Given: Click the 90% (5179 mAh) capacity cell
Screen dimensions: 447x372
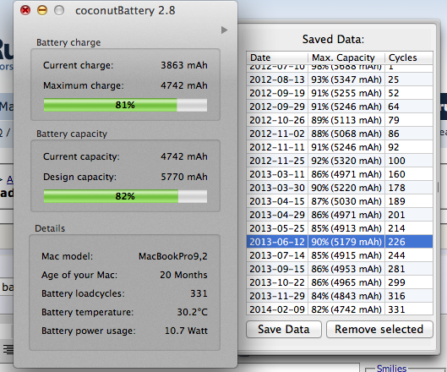Looking at the screenshot, I should click(346, 242).
